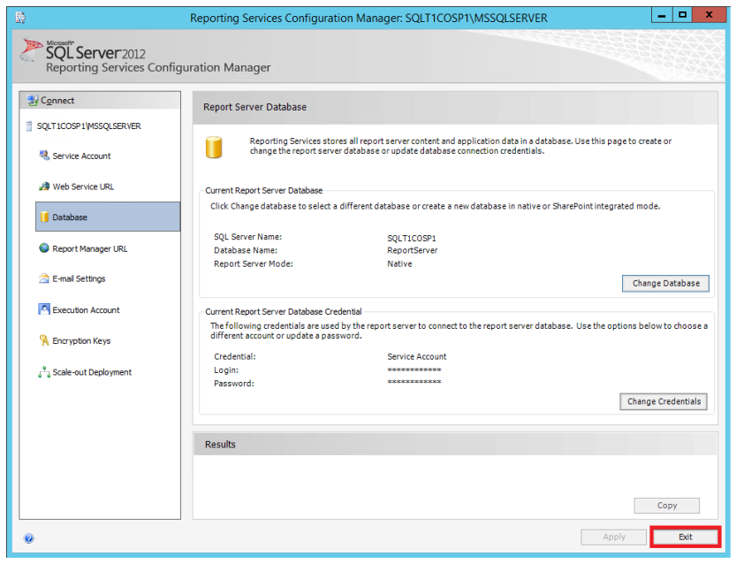Click the Connect icon in sidebar
736x564 pixels.
coord(33,100)
